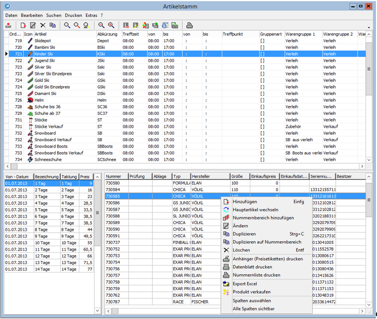Choose Duplizieren auf Nummernbereich entry
The height and width of the screenshot is (319, 377).
(x=266, y=242)
